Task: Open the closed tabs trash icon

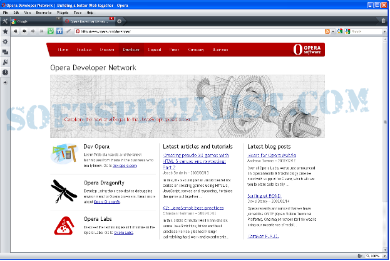Action: (x=383, y=21)
